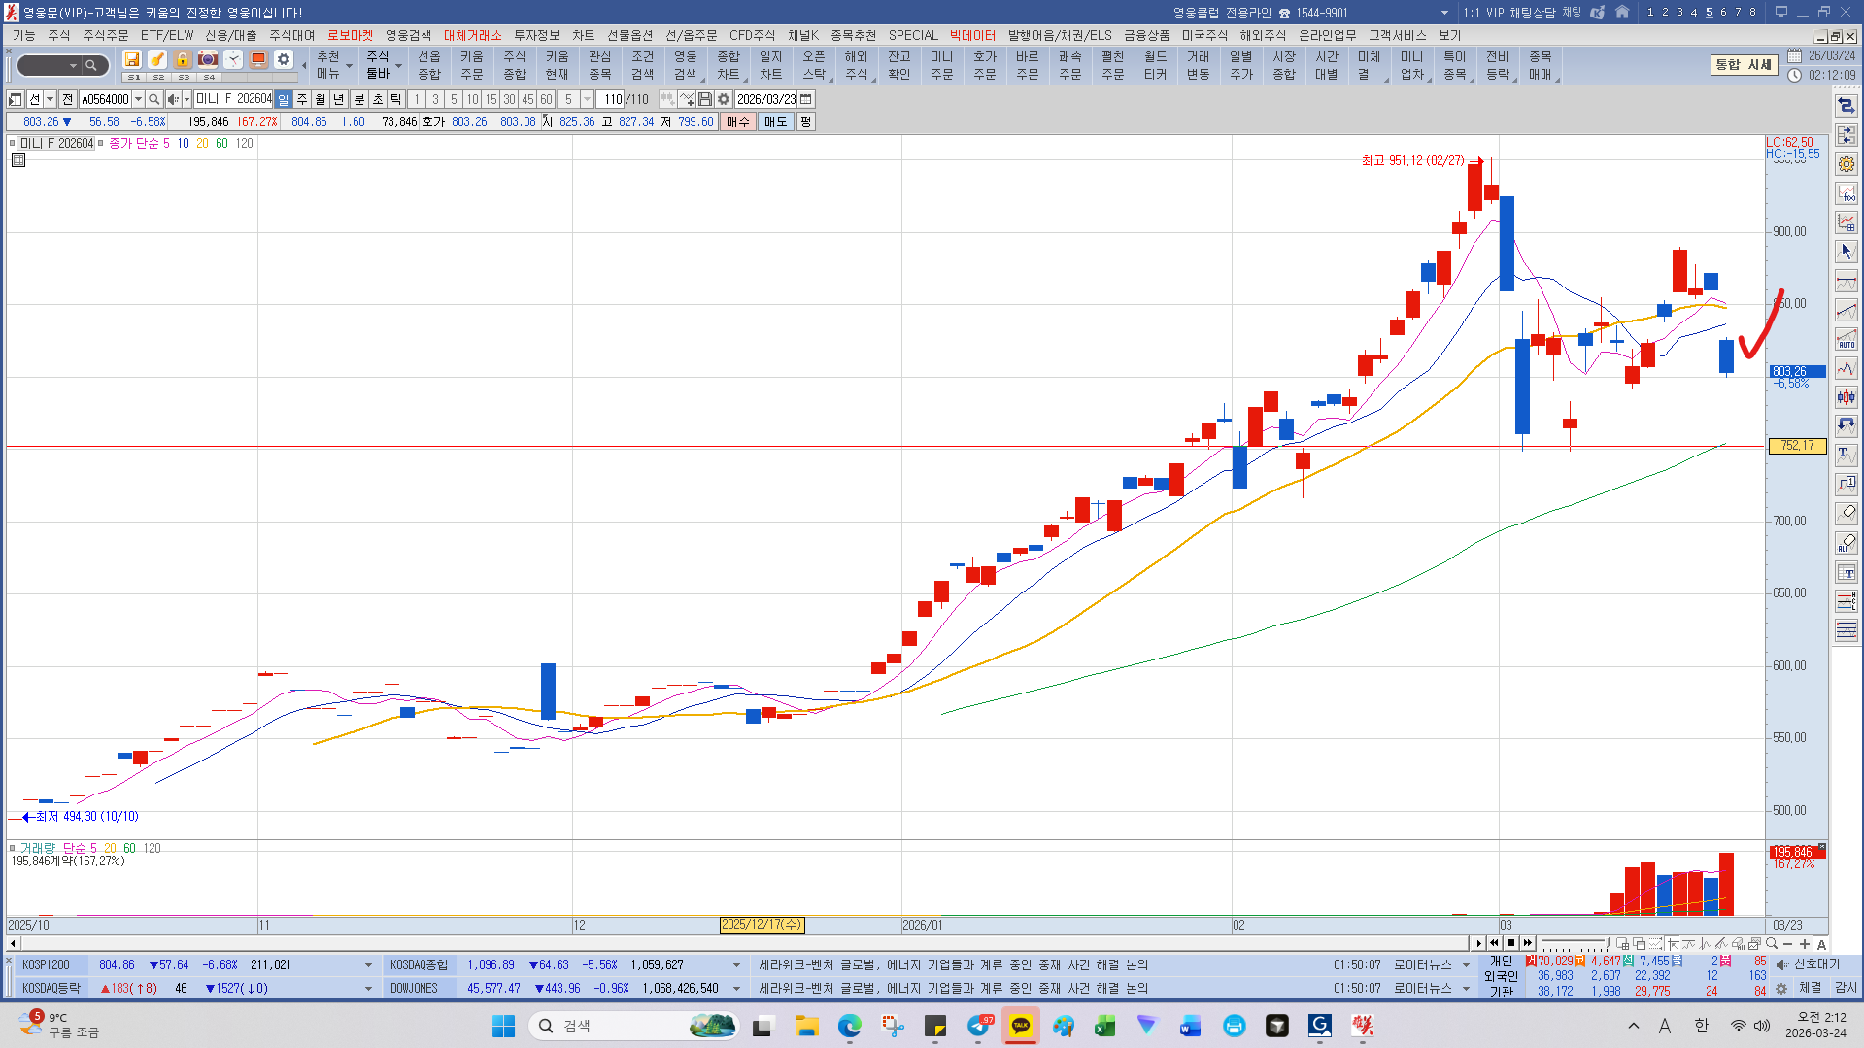Switch chart to second (초) period
Viewport: 1864px width, 1048px height.
coord(378,99)
